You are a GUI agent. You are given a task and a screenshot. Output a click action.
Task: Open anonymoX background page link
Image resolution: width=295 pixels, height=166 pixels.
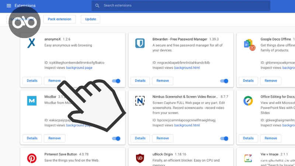[79, 68]
